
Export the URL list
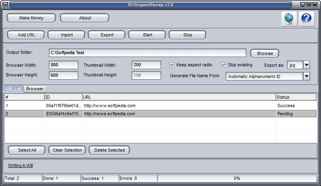point(107,35)
